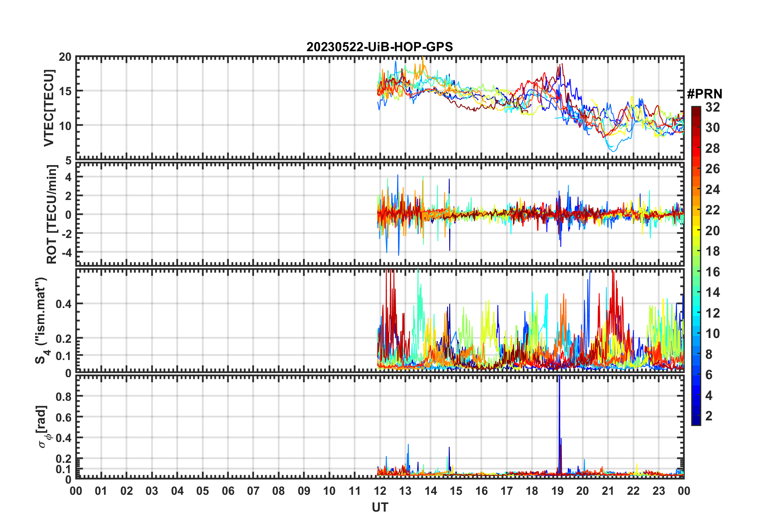The image size is (760, 532).
Task: Select the x-axis tick label 12
Action: pyautogui.click(x=380, y=491)
